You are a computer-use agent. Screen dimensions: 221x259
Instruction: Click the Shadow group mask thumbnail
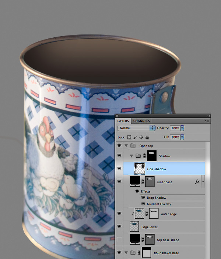click(152, 156)
